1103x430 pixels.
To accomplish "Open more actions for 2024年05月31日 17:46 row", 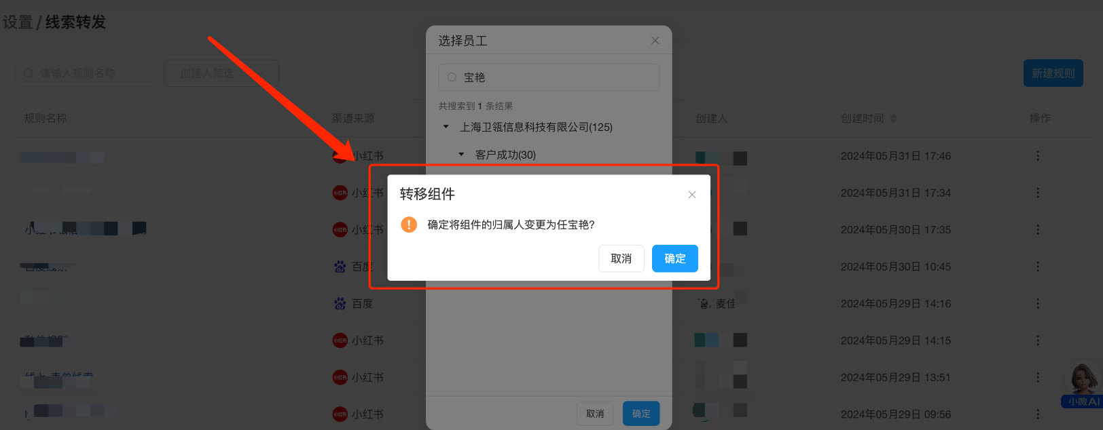I will 1038,156.
